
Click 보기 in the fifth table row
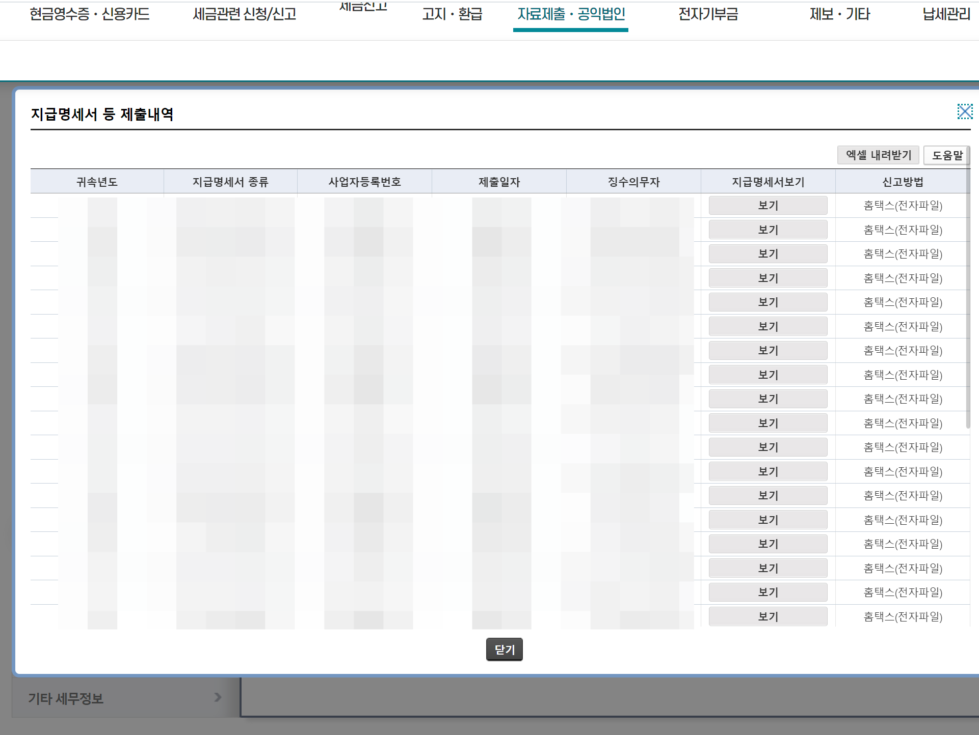(x=768, y=302)
